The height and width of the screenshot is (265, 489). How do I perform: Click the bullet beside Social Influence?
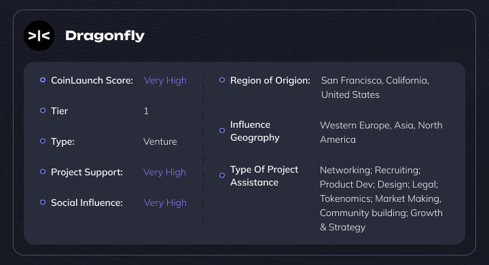43,202
